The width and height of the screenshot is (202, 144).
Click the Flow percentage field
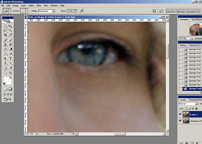tap(71, 11)
